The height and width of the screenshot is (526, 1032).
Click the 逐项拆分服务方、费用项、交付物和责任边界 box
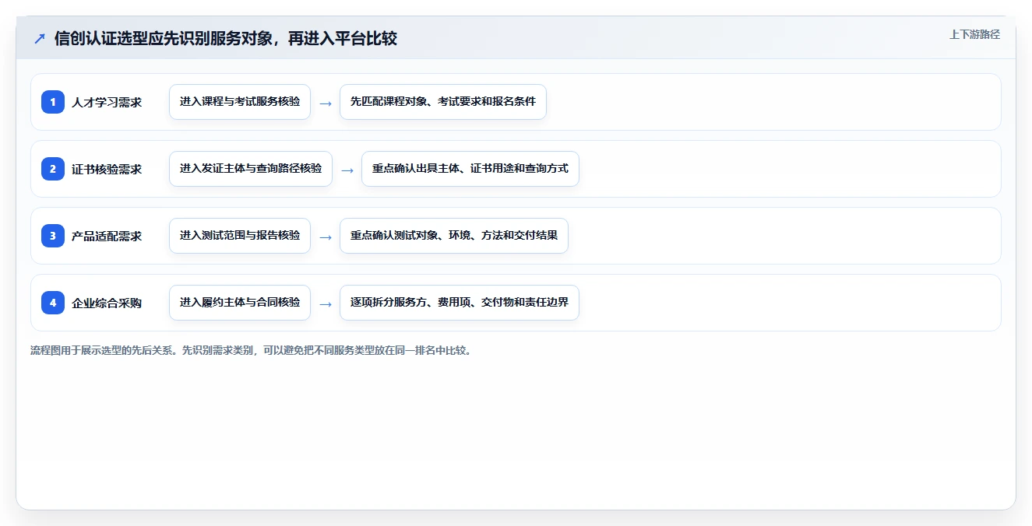pos(460,303)
